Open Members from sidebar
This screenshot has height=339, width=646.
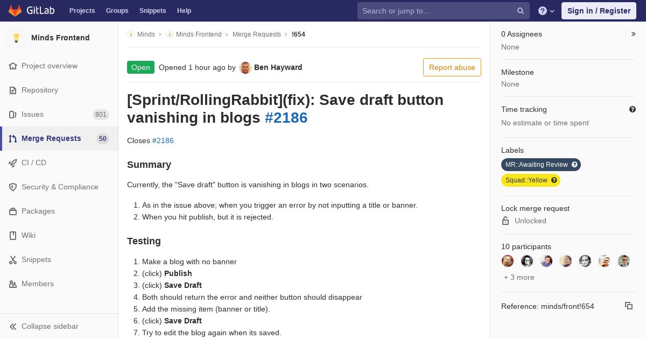pos(59,284)
